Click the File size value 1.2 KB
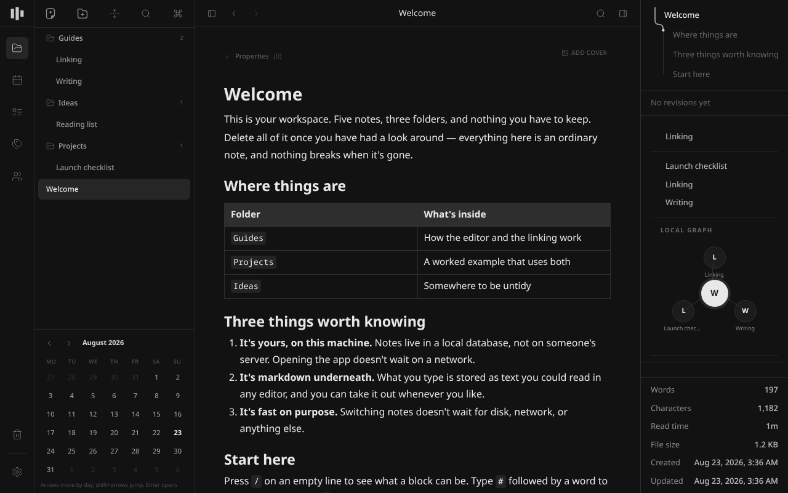Image resolution: width=788 pixels, height=493 pixels. [766, 445]
